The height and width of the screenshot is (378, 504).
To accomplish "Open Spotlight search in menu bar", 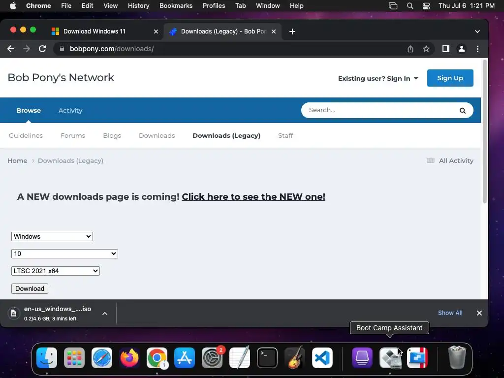I will click(410, 6).
